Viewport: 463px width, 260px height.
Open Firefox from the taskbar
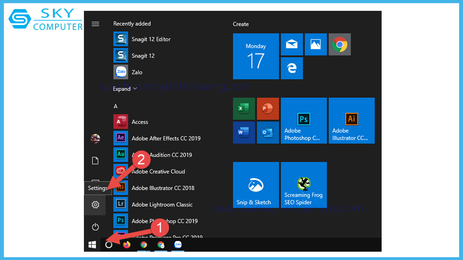pos(126,245)
